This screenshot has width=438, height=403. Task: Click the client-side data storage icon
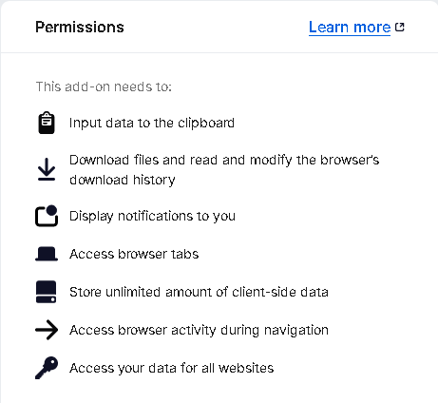point(47,292)
